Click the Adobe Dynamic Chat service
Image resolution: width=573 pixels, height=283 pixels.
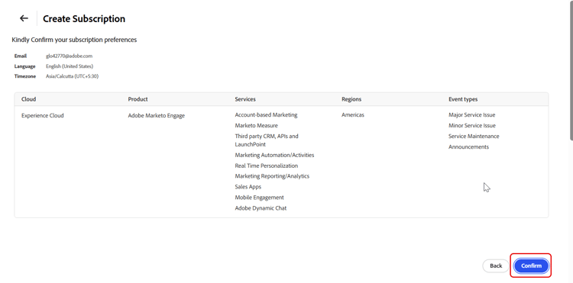(x=261, y=208)
